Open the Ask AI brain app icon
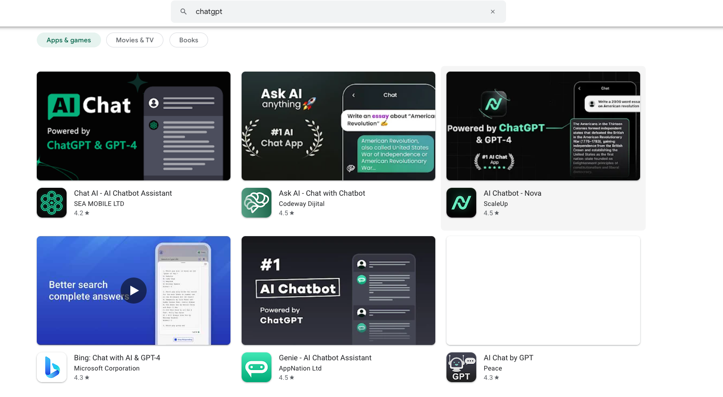Image resolution: width=723 pixels, height=397 pixels. [x=257, y=203]
